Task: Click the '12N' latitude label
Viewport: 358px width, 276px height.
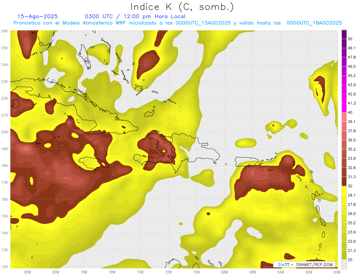Action: pos(4,266)
